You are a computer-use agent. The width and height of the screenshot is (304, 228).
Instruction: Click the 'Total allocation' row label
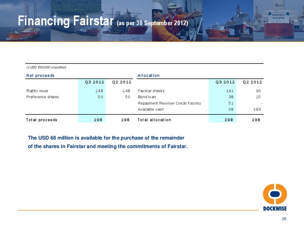[154, 120]
